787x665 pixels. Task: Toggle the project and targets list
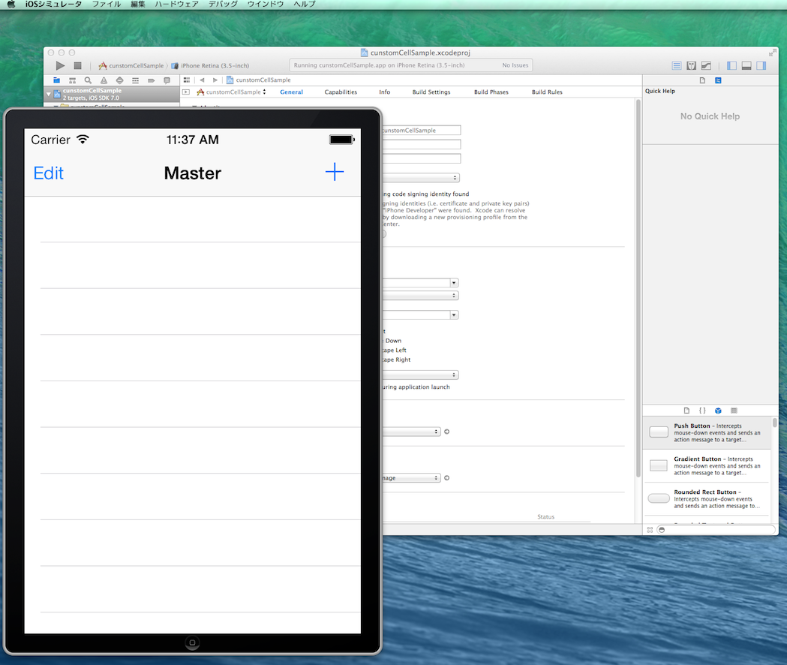(x=186, y=92)
